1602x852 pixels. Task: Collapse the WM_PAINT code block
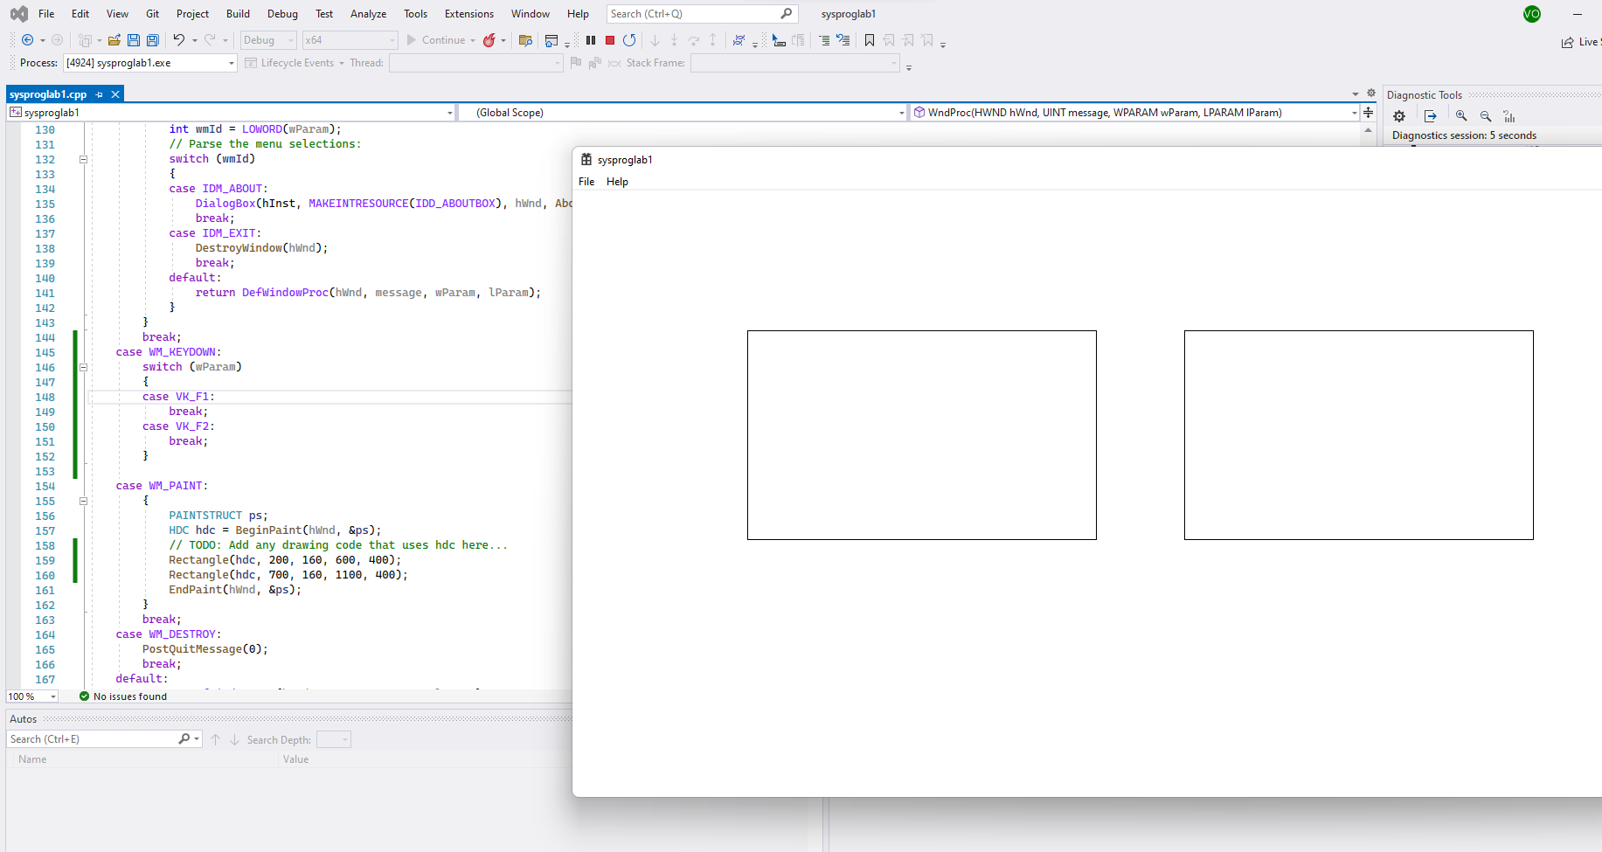[83, 501]
